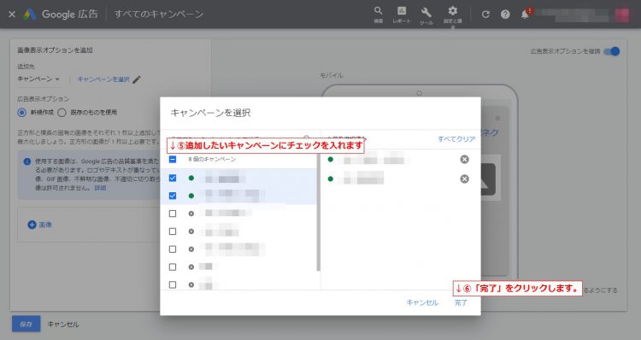
Task: Open the search magnifier in top bar
Action: pos(378,11)
